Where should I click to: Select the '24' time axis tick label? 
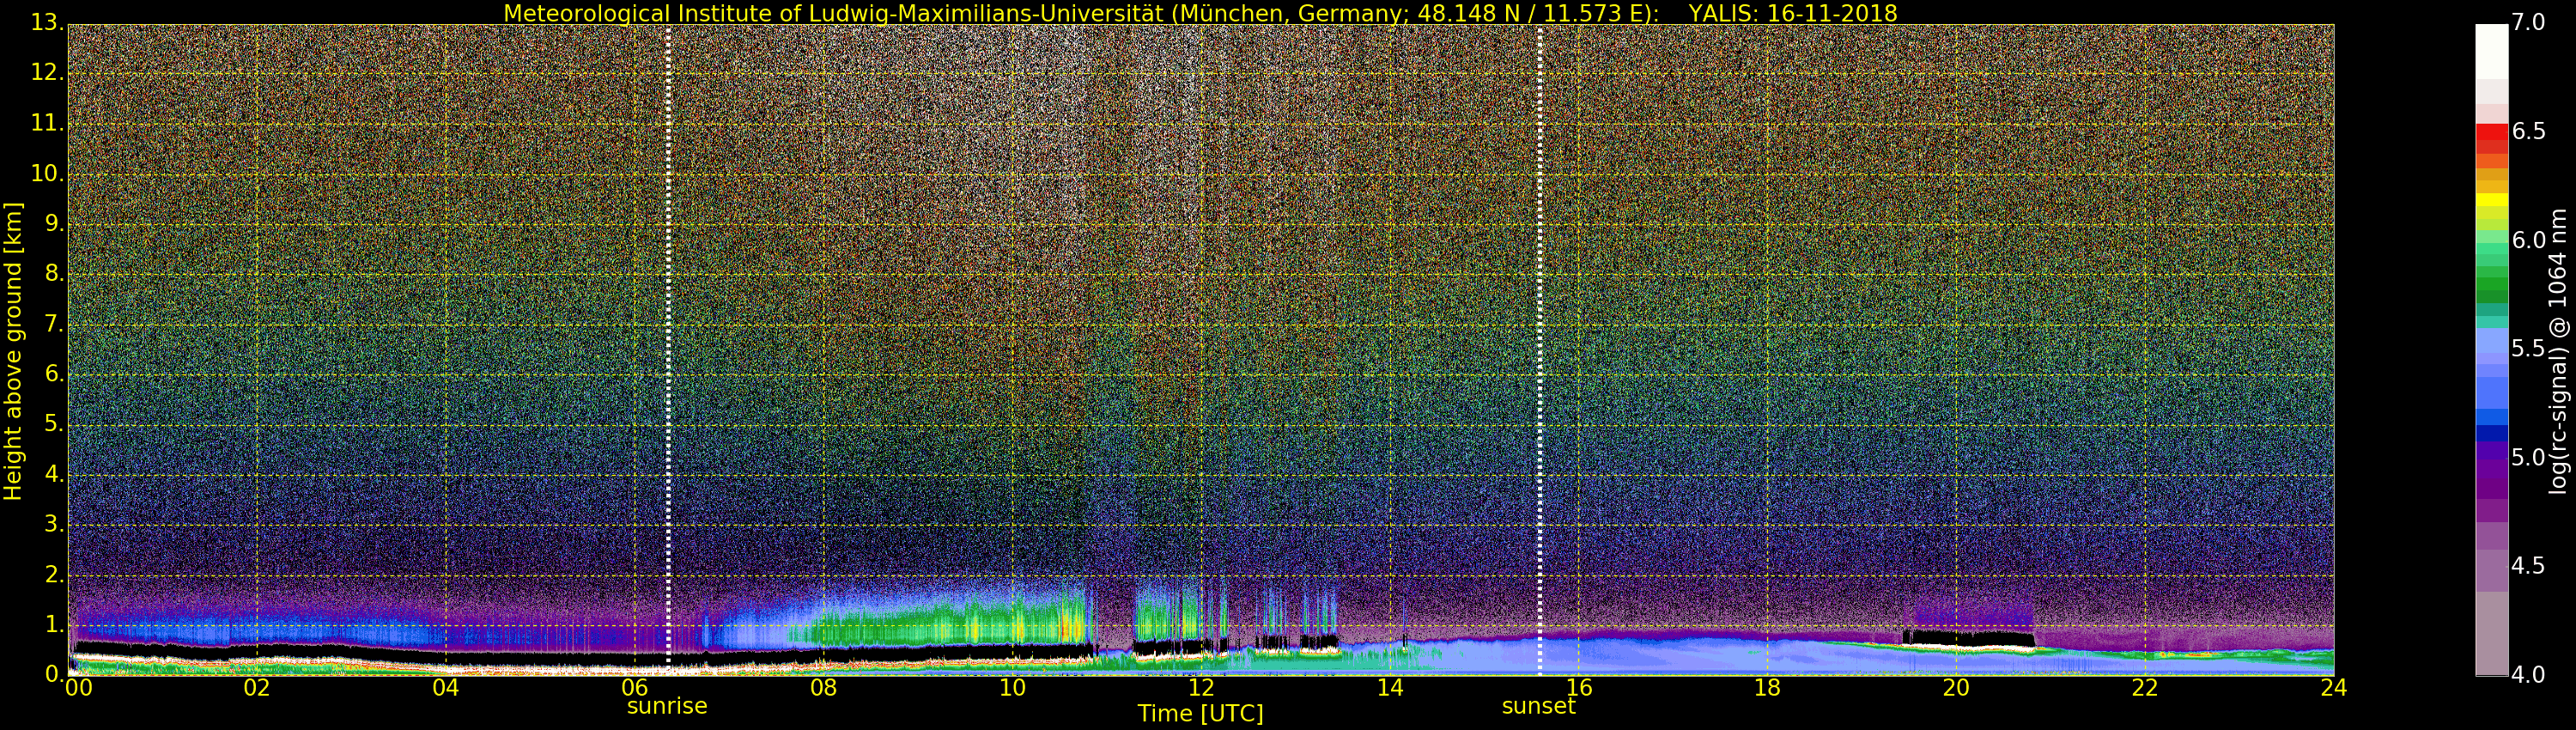coord(2334,688)
